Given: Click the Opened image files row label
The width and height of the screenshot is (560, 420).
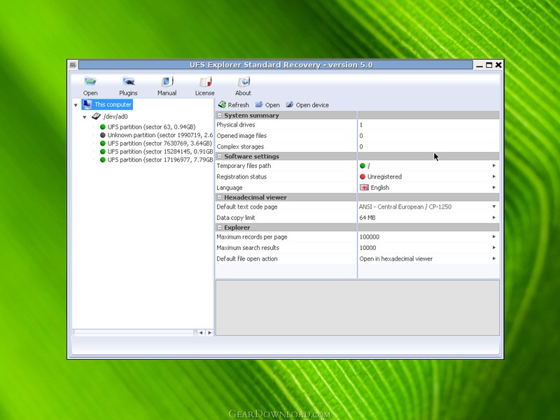Looking at the screenshot, I should click(x=241, y=136).
